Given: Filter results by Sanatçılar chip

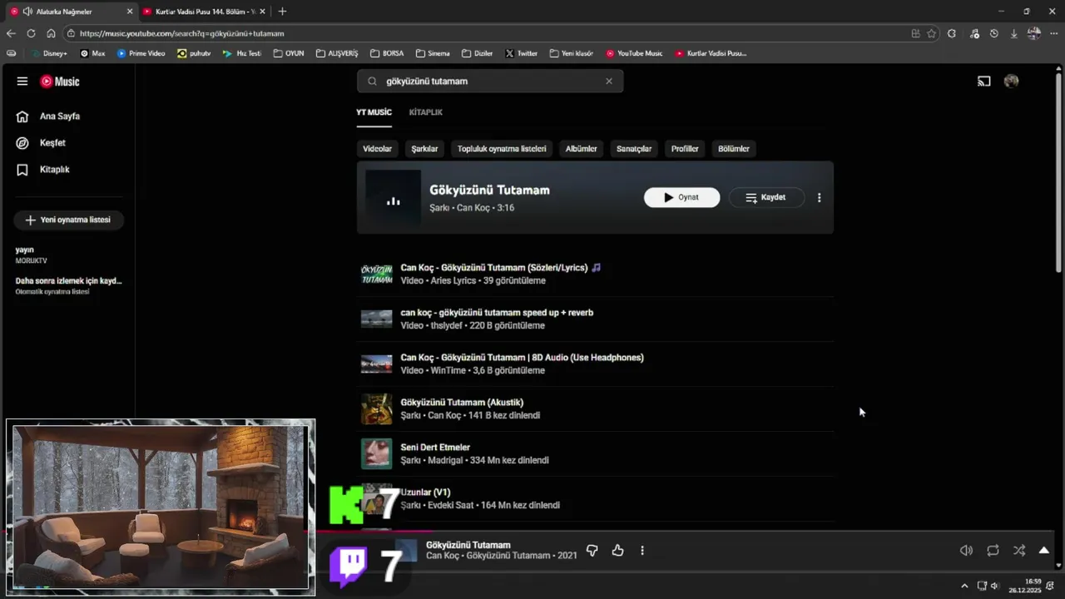Looking at the screenshot, I should (634, 149).
